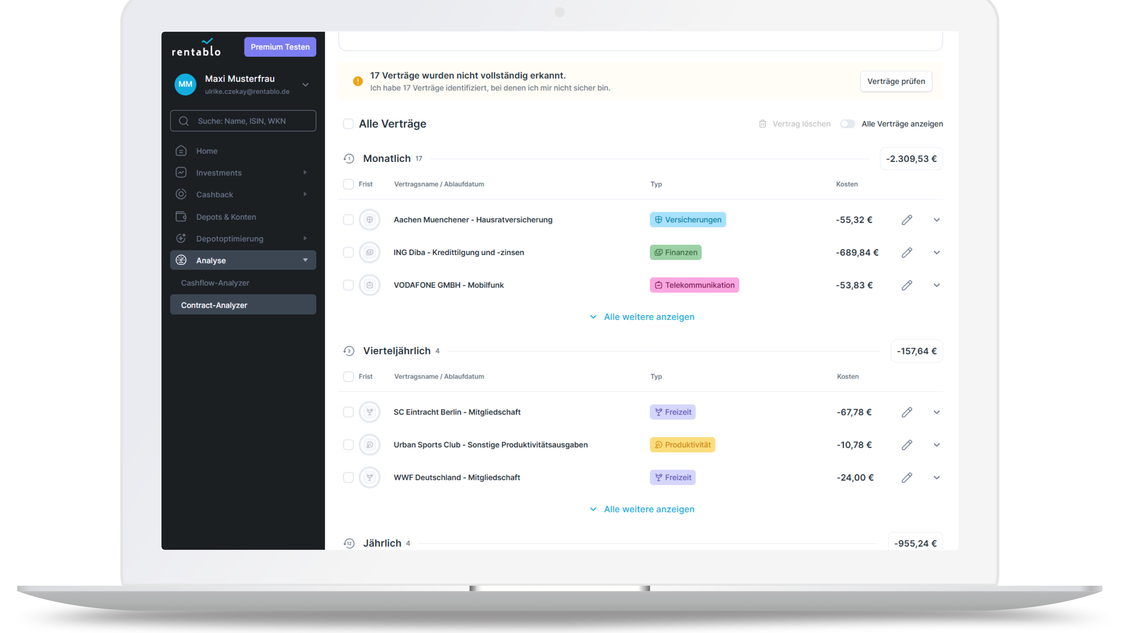Toggle Alle Verträge anzeigen switch
This screenshot has height=633, width=1126.
[848, 124]
